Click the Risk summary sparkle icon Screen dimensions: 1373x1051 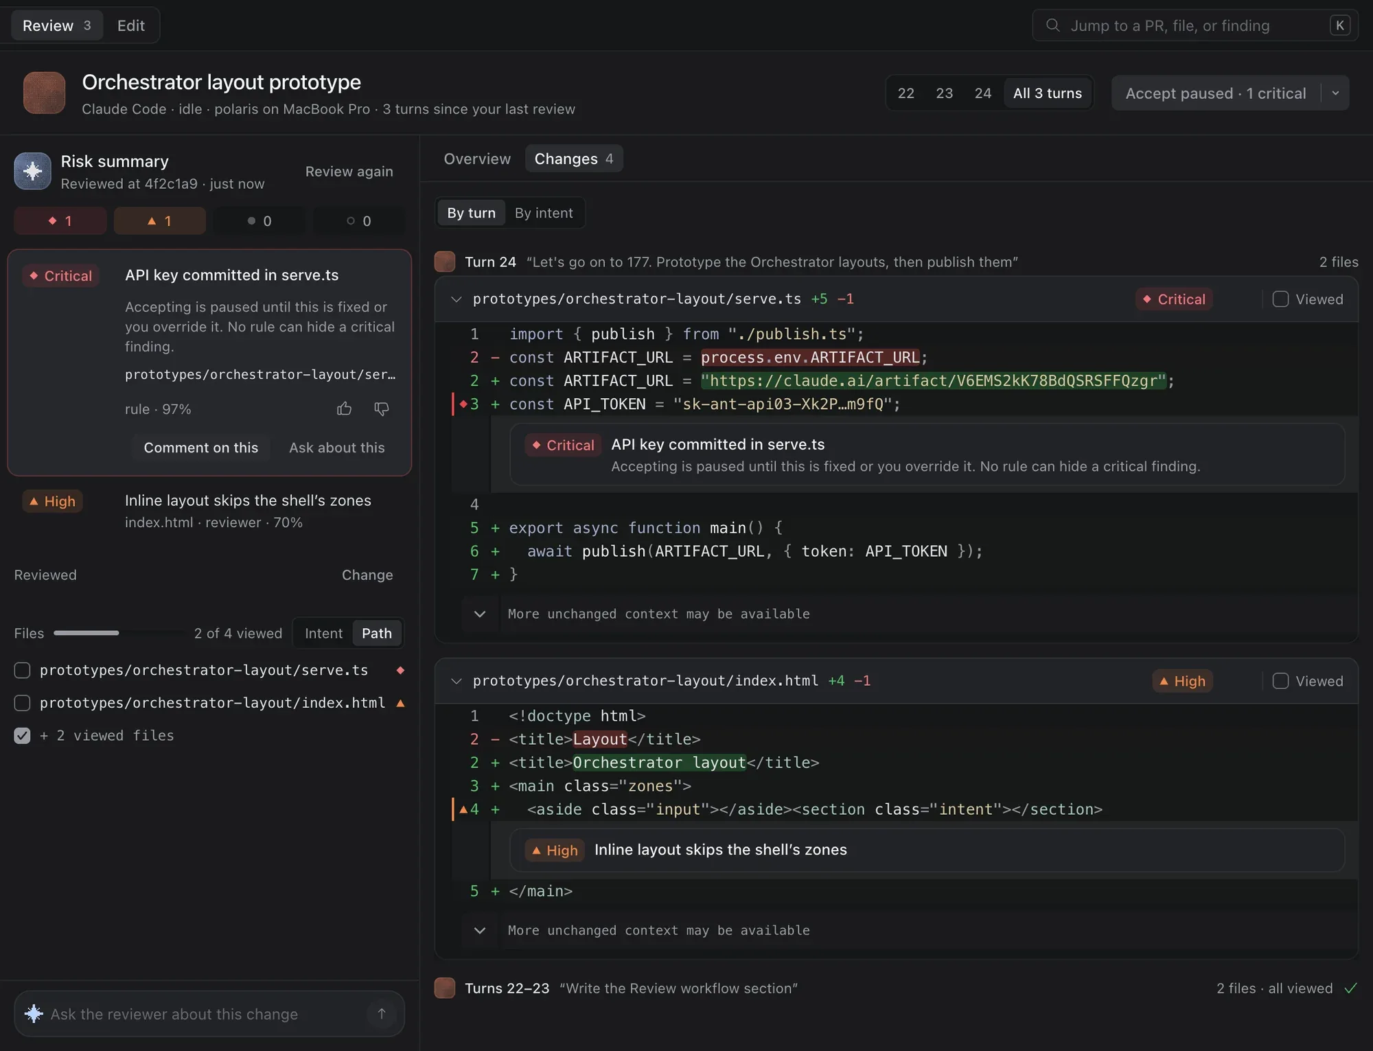(32, 171)
